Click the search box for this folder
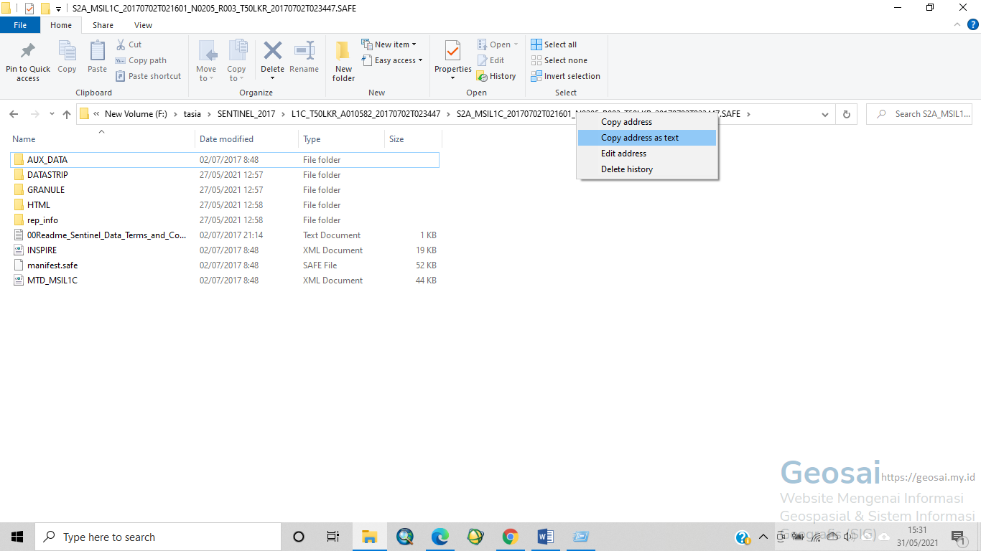 point(921,114)
